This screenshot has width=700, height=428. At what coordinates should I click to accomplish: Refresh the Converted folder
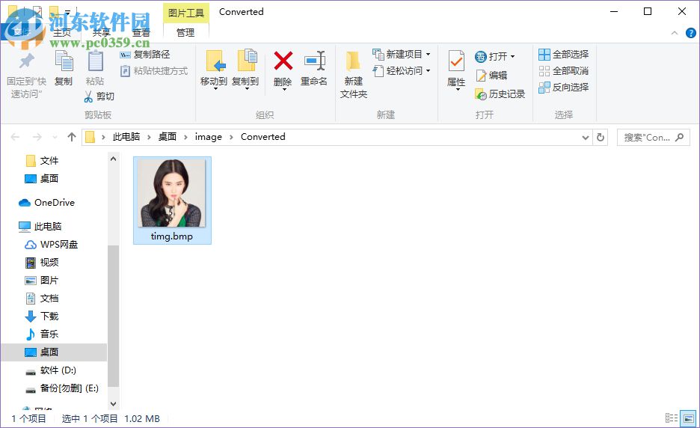click(x=601, y=138)
